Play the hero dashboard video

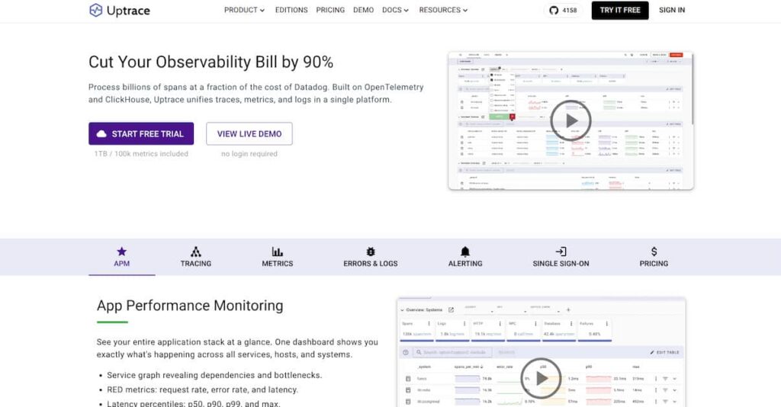point(570,120)
